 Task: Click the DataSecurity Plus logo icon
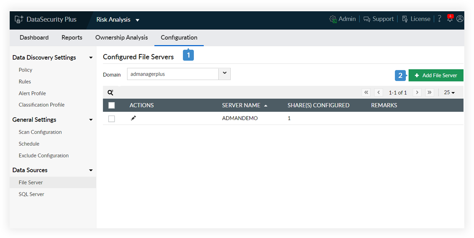click(19, 19)
